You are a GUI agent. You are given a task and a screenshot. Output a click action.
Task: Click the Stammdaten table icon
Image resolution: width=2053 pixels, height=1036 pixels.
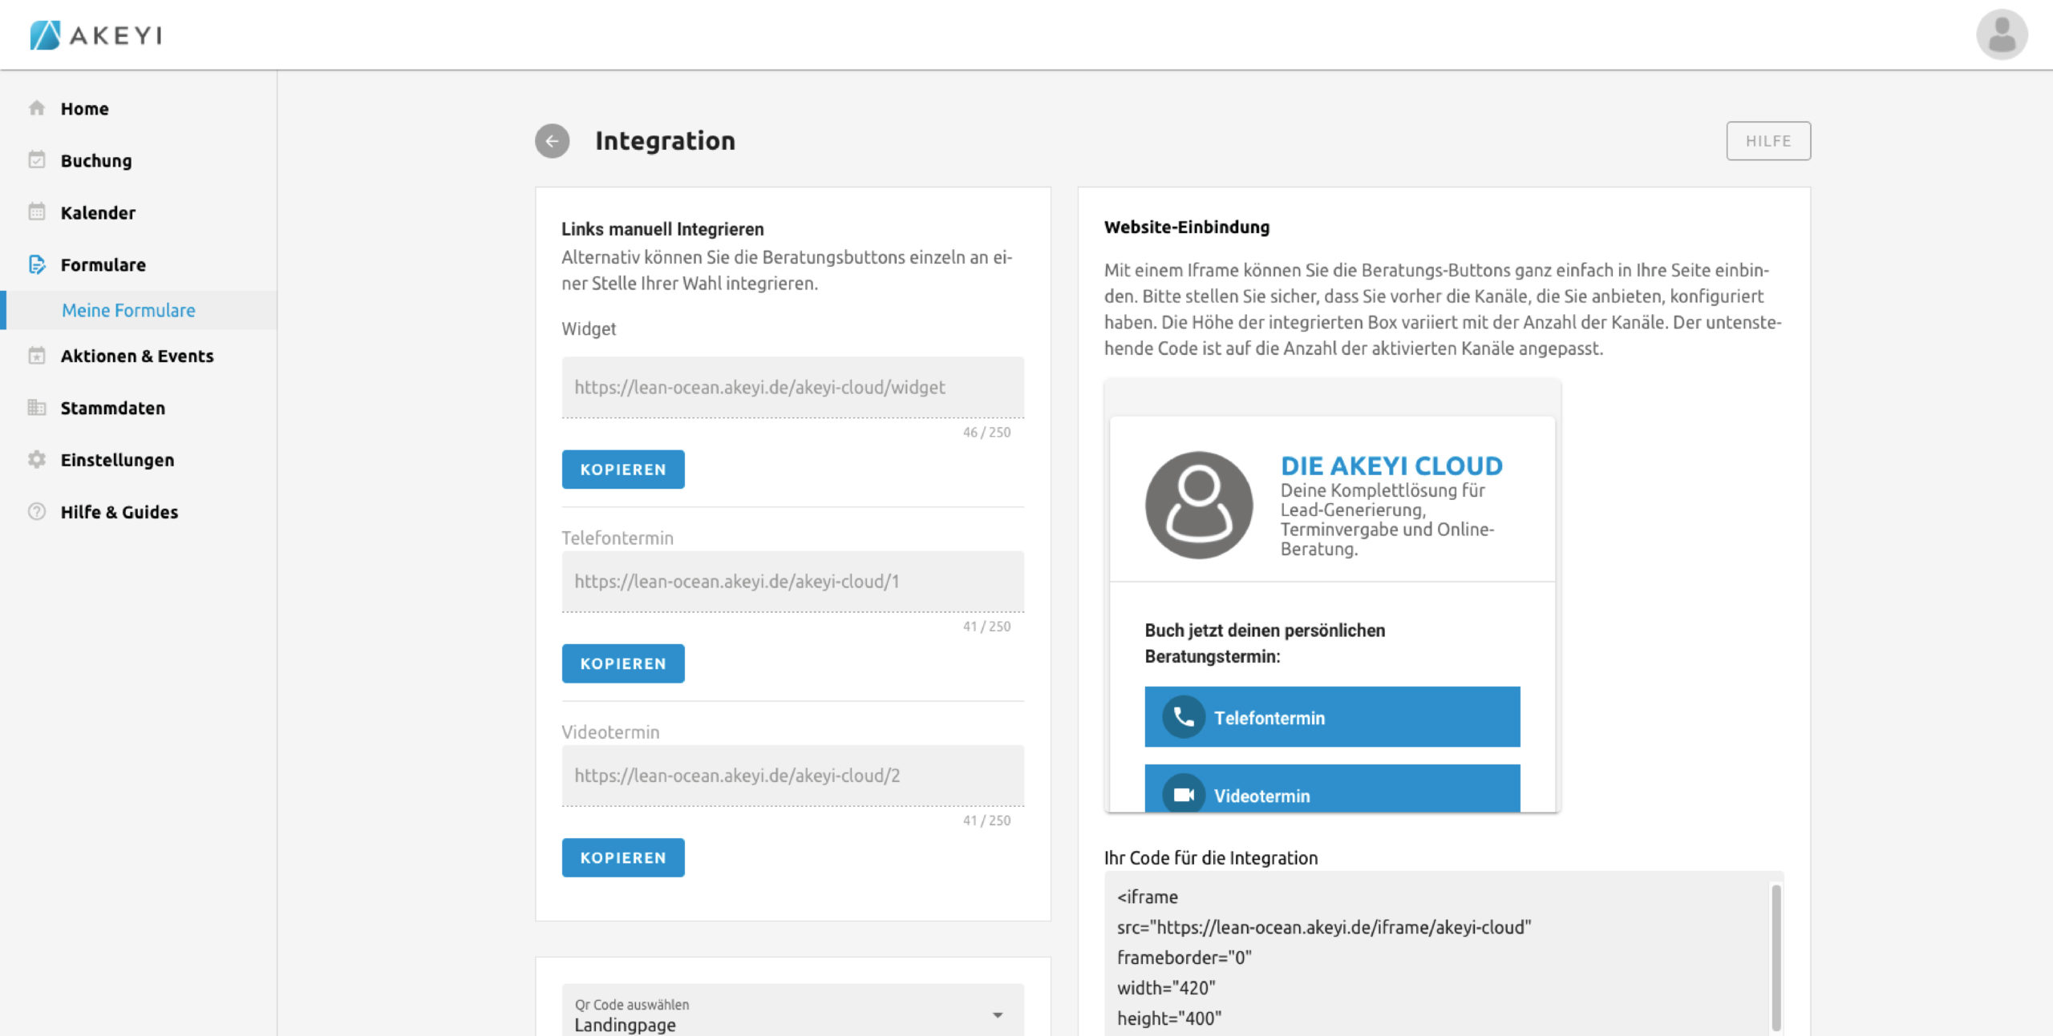[x=37, y=408]
